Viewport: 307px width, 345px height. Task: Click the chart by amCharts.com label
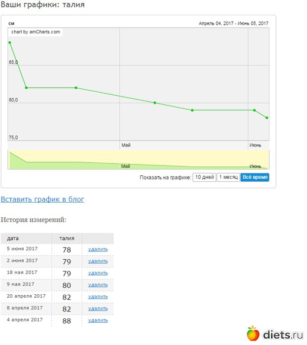(35, 32)
